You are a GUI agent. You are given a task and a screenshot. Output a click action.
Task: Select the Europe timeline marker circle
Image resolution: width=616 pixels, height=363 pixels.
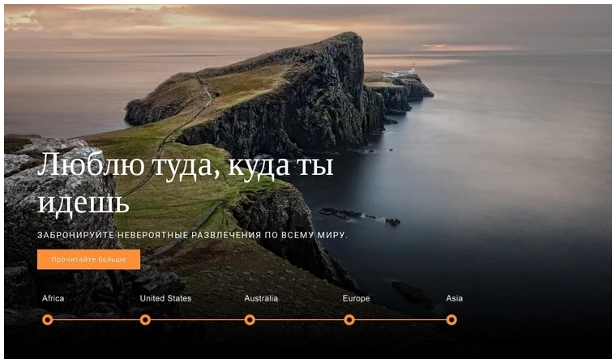pos(349,320)
